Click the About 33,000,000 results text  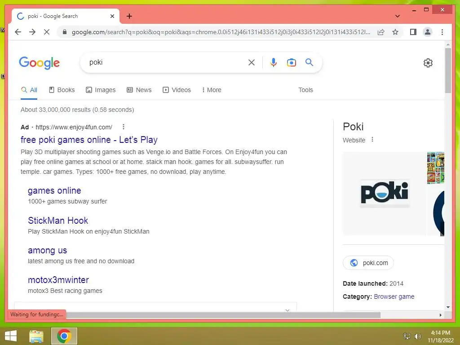[x=77, y=110]
